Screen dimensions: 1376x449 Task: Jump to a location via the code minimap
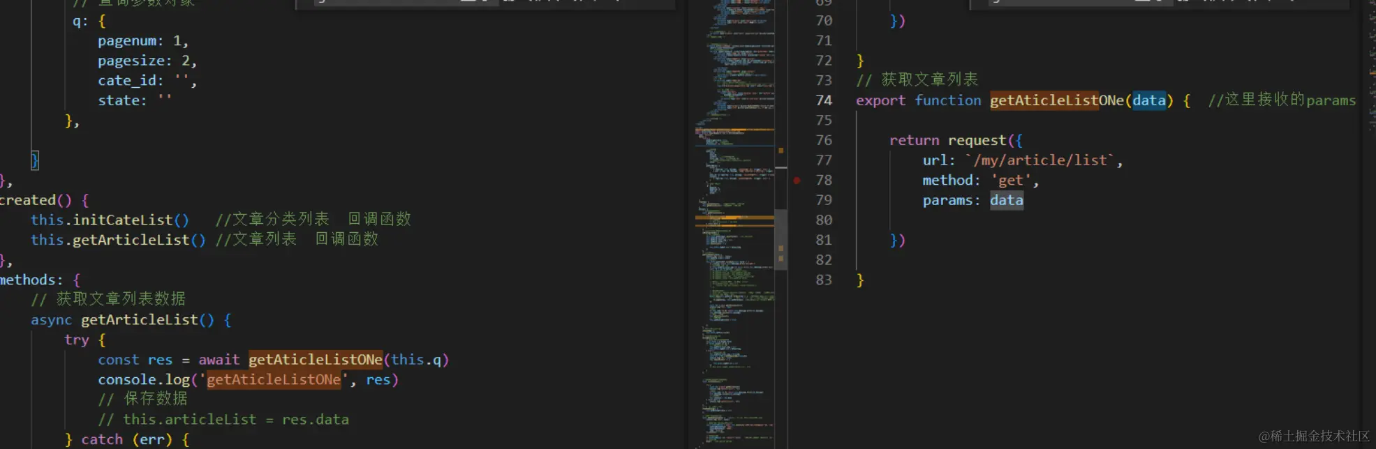[734, 223]
